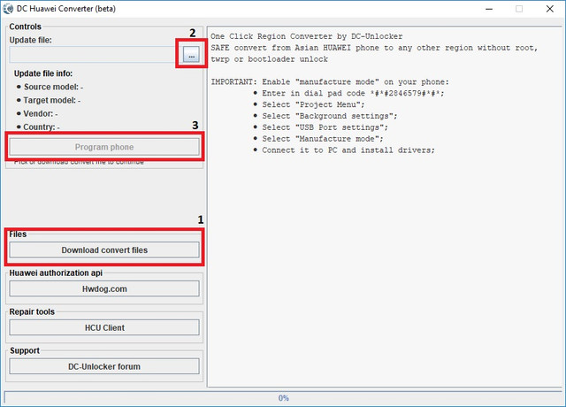
Task: Click the 'Select "Project Menu";' instruction line
Action: point(313,104)
